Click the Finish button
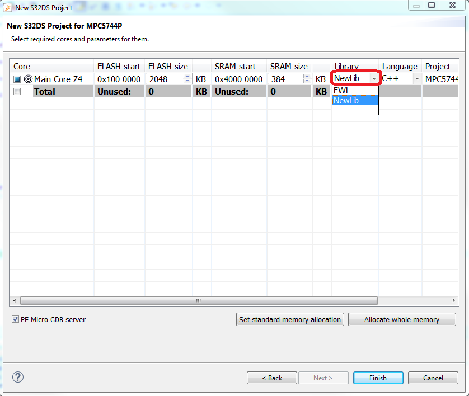This screenshot has height=396, width=469. (x=378, y=378)
